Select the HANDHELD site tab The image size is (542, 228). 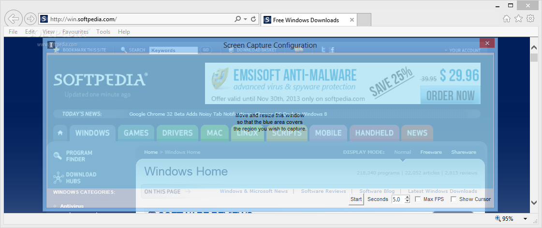click(x=374, y=133)
